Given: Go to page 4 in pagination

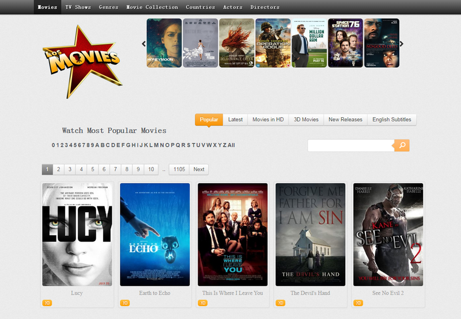Looking at the screenshot, I should pyautogui.click(x=81, y=170).
